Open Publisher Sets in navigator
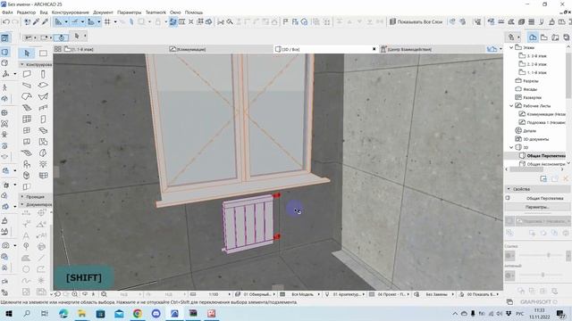 [x=566, y=37]
